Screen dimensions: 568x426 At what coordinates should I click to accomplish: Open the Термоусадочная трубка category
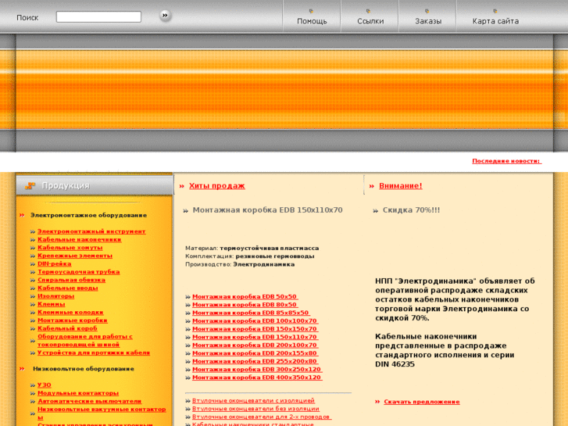tap(78, 271)
